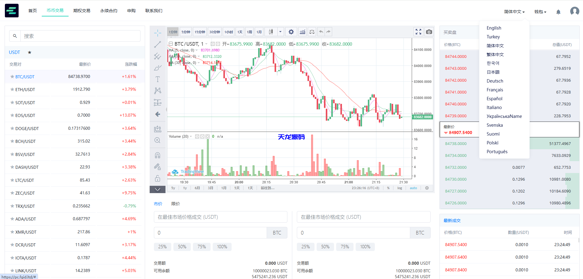Click 前往到 go-to-date button
The width and height of the screenshot is (583, 279).
click(268, 188)
